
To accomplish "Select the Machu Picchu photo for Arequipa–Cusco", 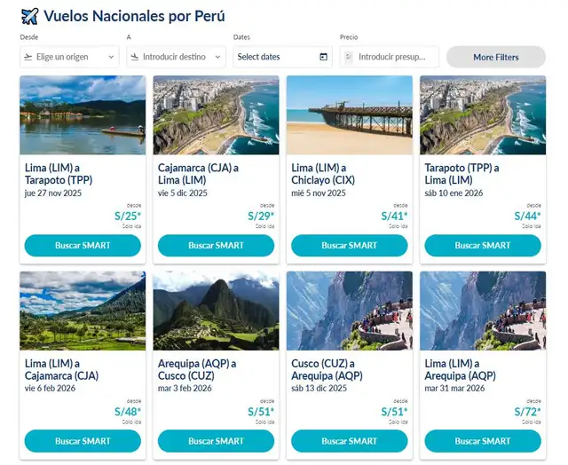I will tap(216, 311).
